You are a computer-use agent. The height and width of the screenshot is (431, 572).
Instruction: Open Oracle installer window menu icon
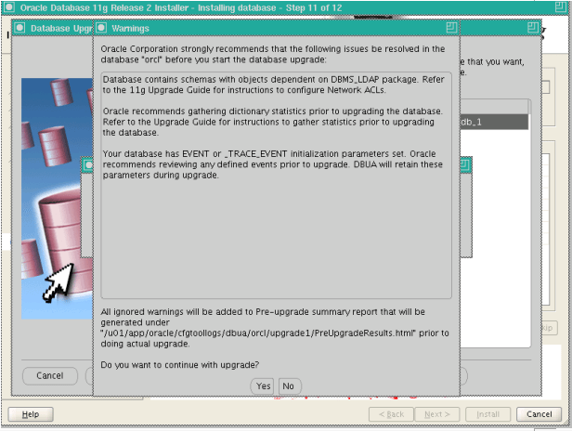point(9,7)
